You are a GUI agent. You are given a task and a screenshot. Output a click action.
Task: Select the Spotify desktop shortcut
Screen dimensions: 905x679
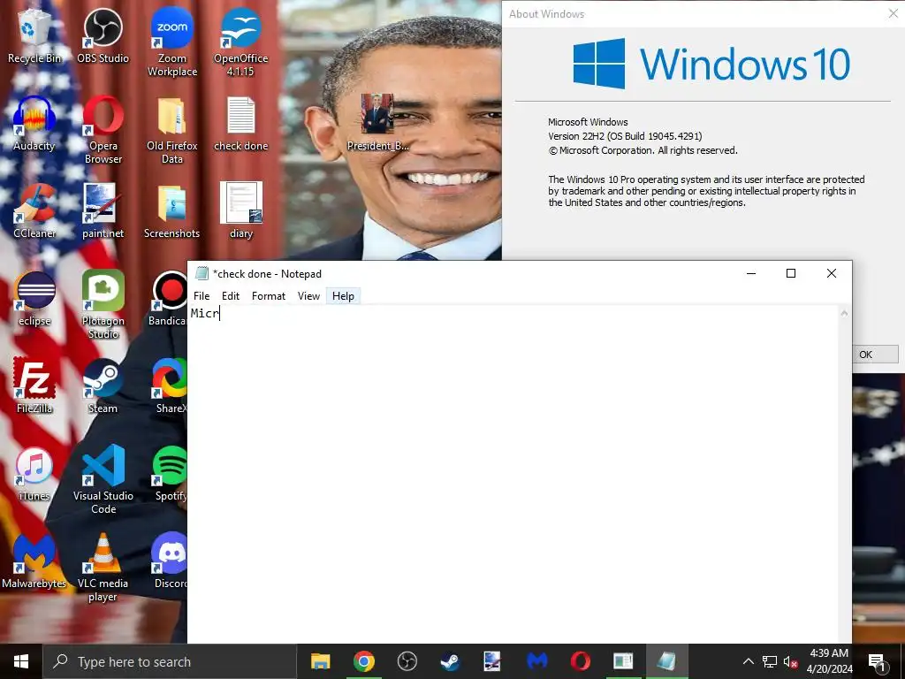[x=170, y=474]
